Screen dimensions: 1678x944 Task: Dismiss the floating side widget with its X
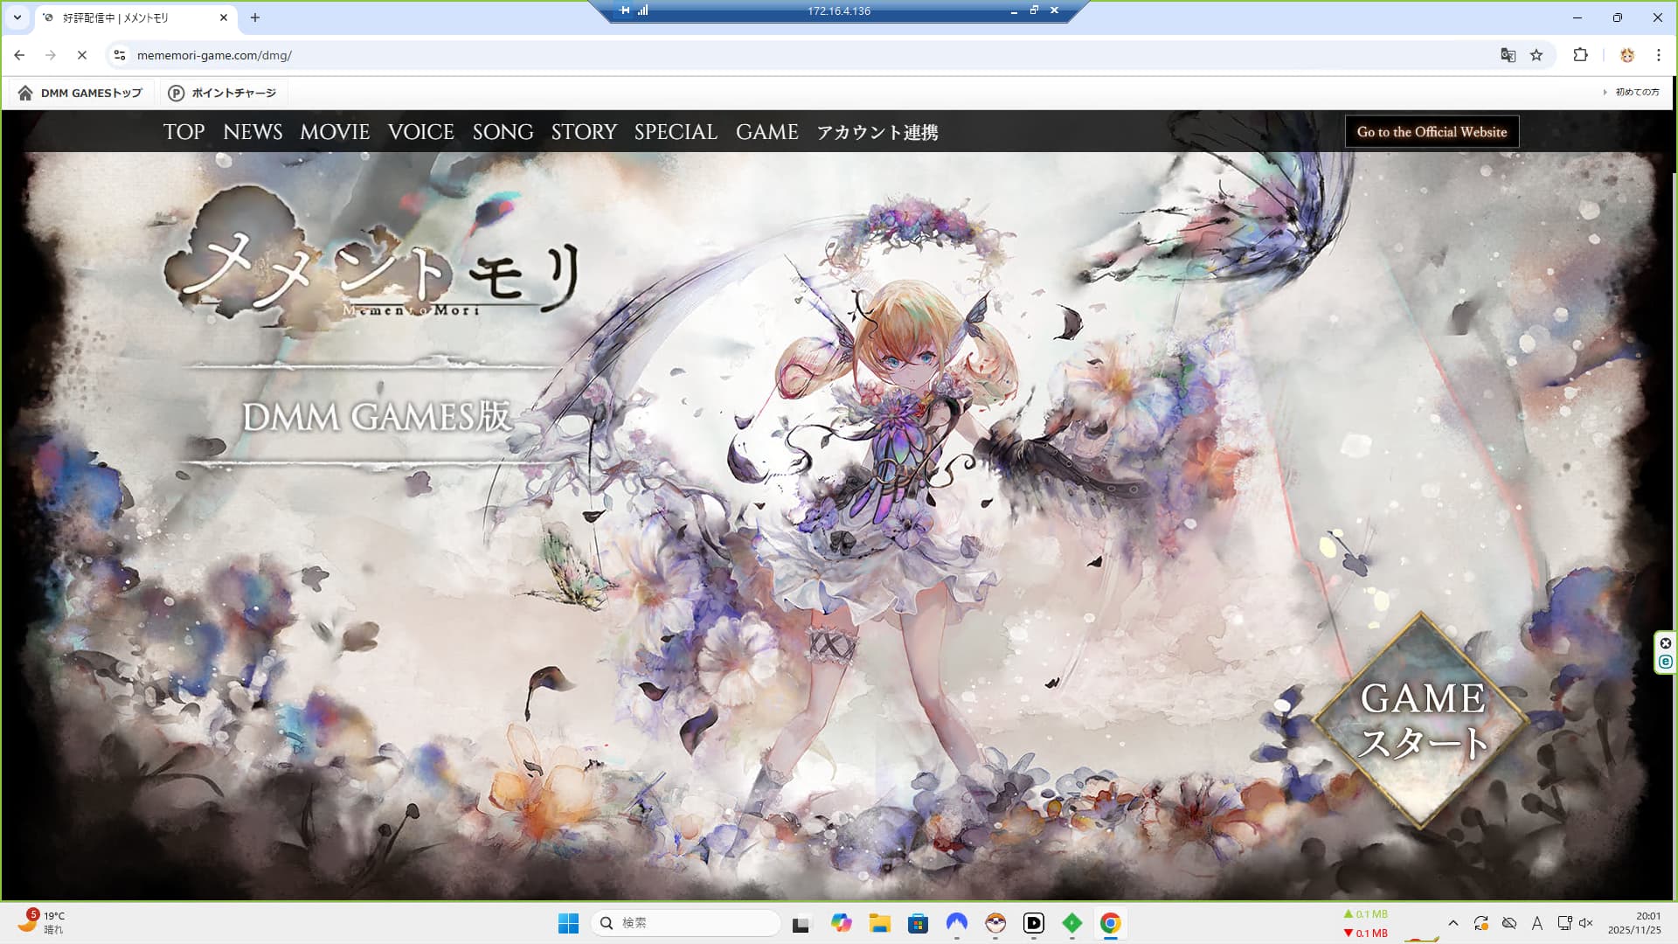1665,643
